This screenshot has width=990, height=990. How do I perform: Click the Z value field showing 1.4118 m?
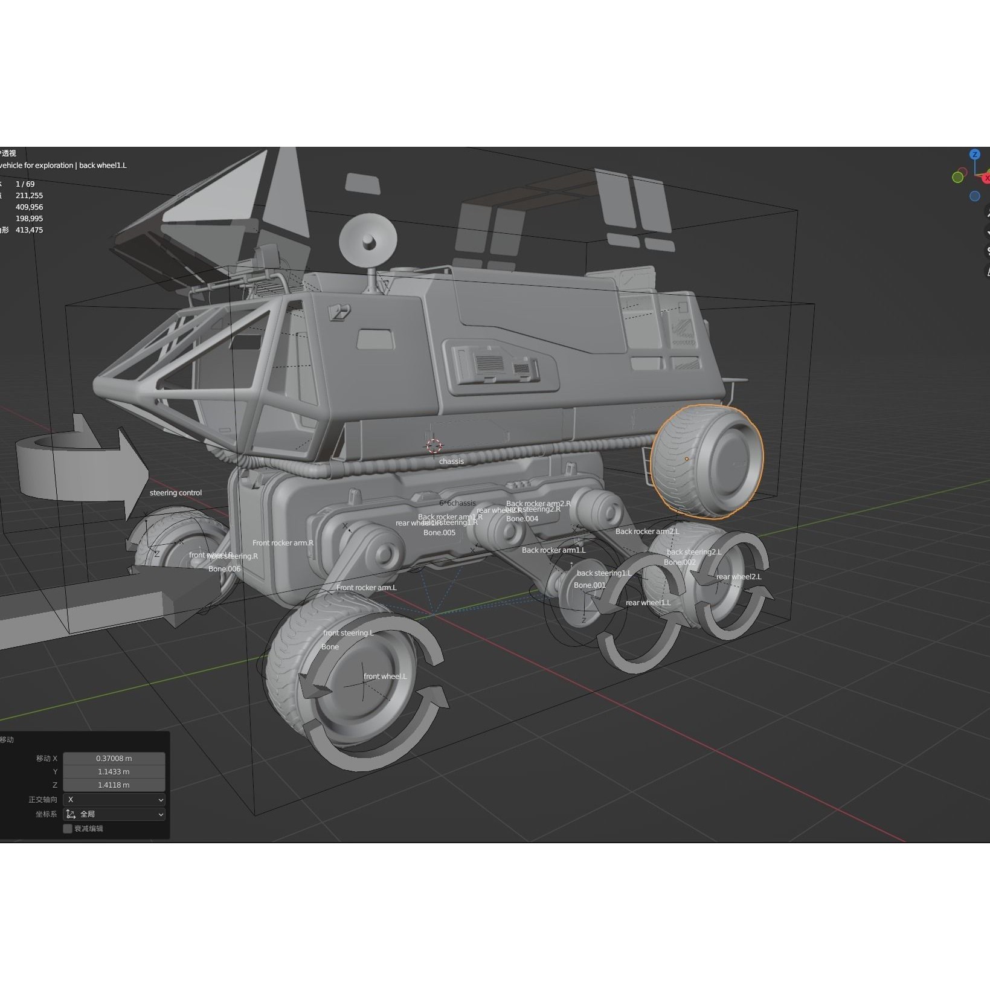click(114, 785)
